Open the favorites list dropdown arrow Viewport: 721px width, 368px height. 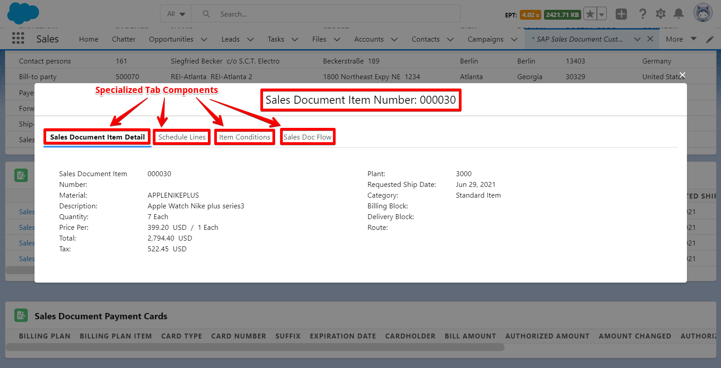pos(602,14)
